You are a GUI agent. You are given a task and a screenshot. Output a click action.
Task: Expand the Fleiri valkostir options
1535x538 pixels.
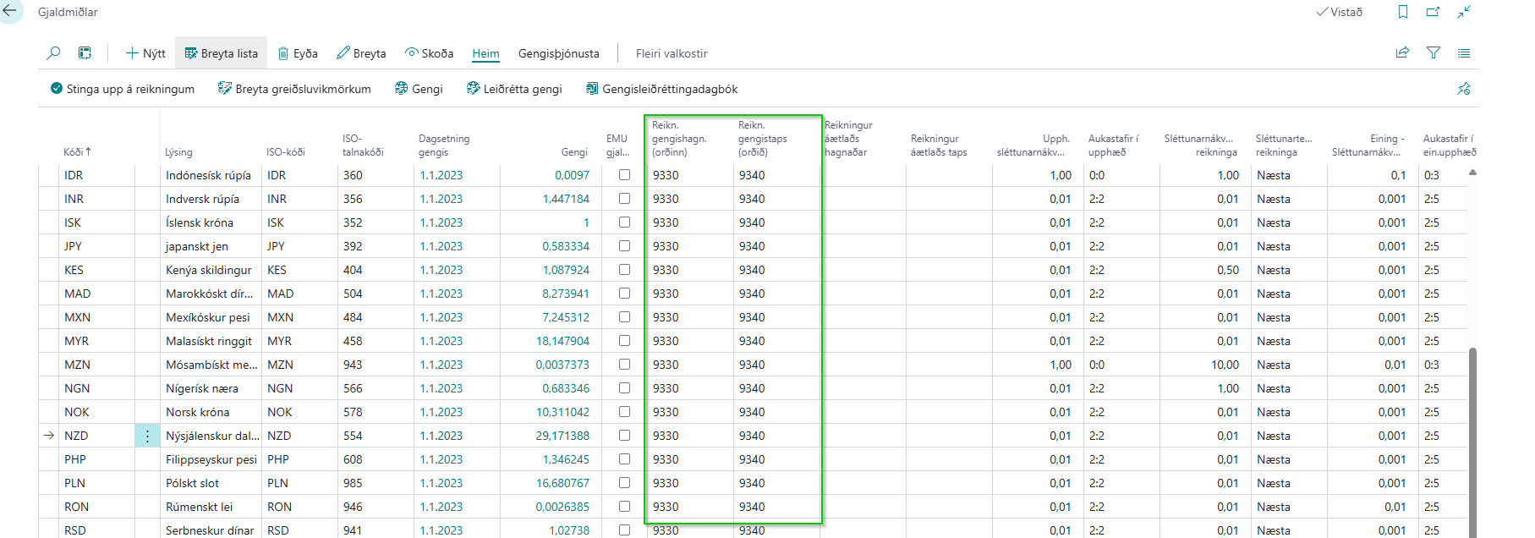click(672, 53)
